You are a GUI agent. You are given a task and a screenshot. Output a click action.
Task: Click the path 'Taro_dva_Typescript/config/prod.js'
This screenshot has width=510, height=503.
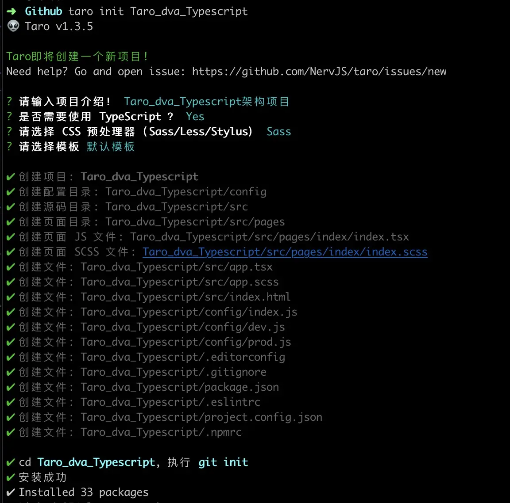point(186,342)
